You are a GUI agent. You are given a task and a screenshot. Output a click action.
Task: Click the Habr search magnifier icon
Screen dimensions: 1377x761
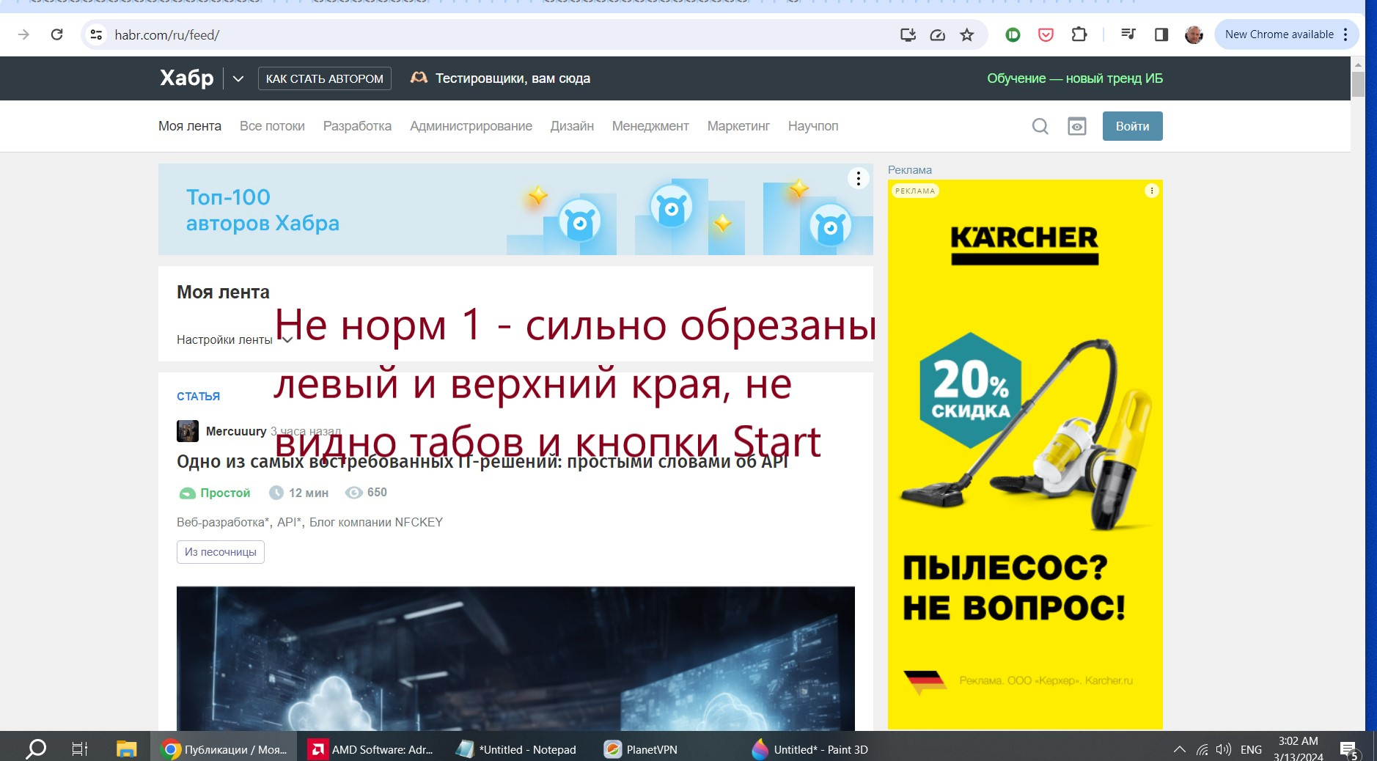tap(1040, 126)
